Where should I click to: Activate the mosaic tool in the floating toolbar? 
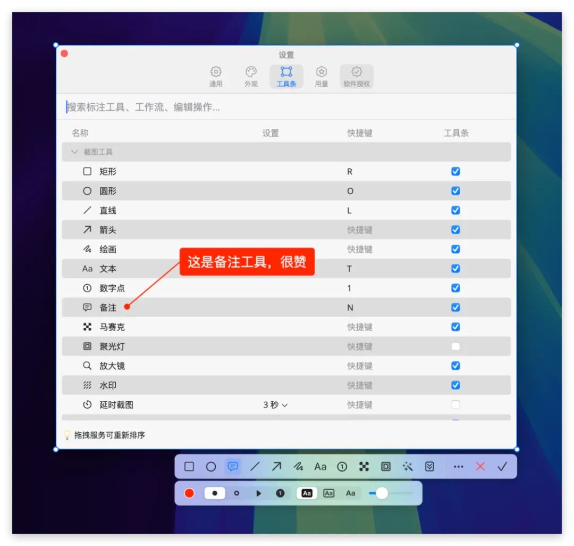click(364, 467)
